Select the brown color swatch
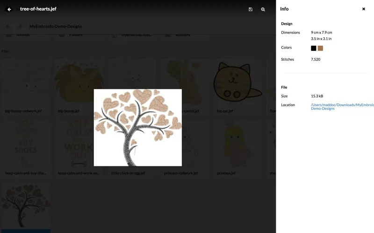 click(320, 48)
